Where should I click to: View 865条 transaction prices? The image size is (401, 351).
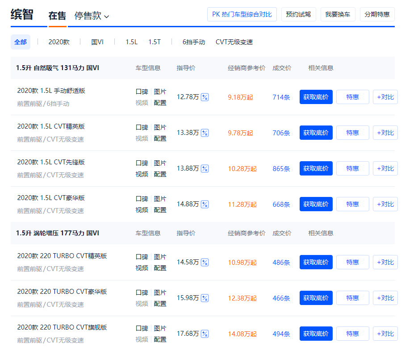(x=281, y=169)
